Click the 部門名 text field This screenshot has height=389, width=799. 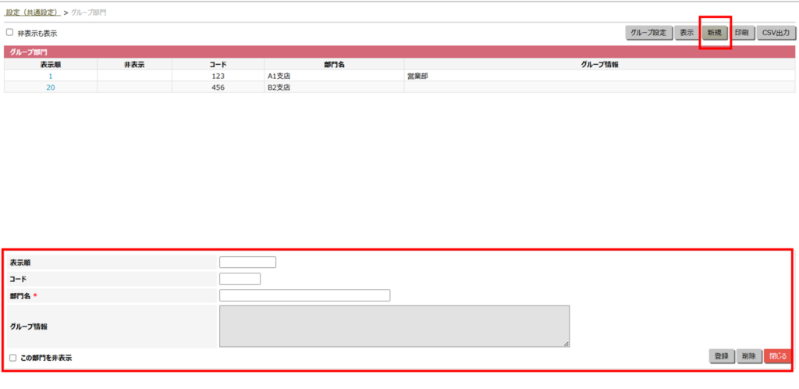[x=304, y=295]
